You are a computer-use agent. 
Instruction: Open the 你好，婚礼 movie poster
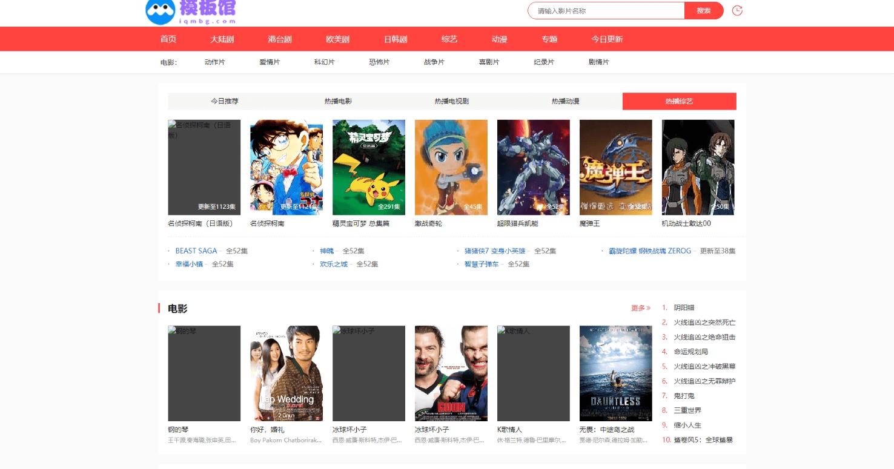[x=286, y=373]
